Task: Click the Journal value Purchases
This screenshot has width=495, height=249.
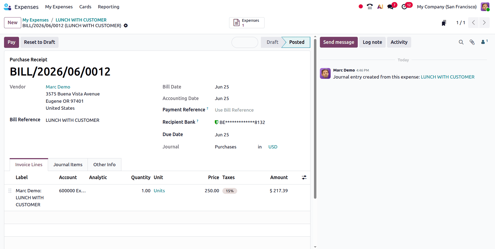Action: point(226,147)
